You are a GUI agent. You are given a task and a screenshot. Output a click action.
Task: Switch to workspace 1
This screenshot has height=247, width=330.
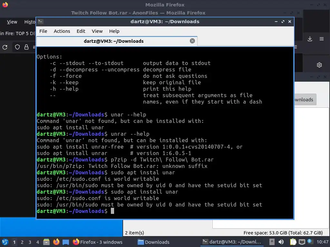[x=14, y=242]
